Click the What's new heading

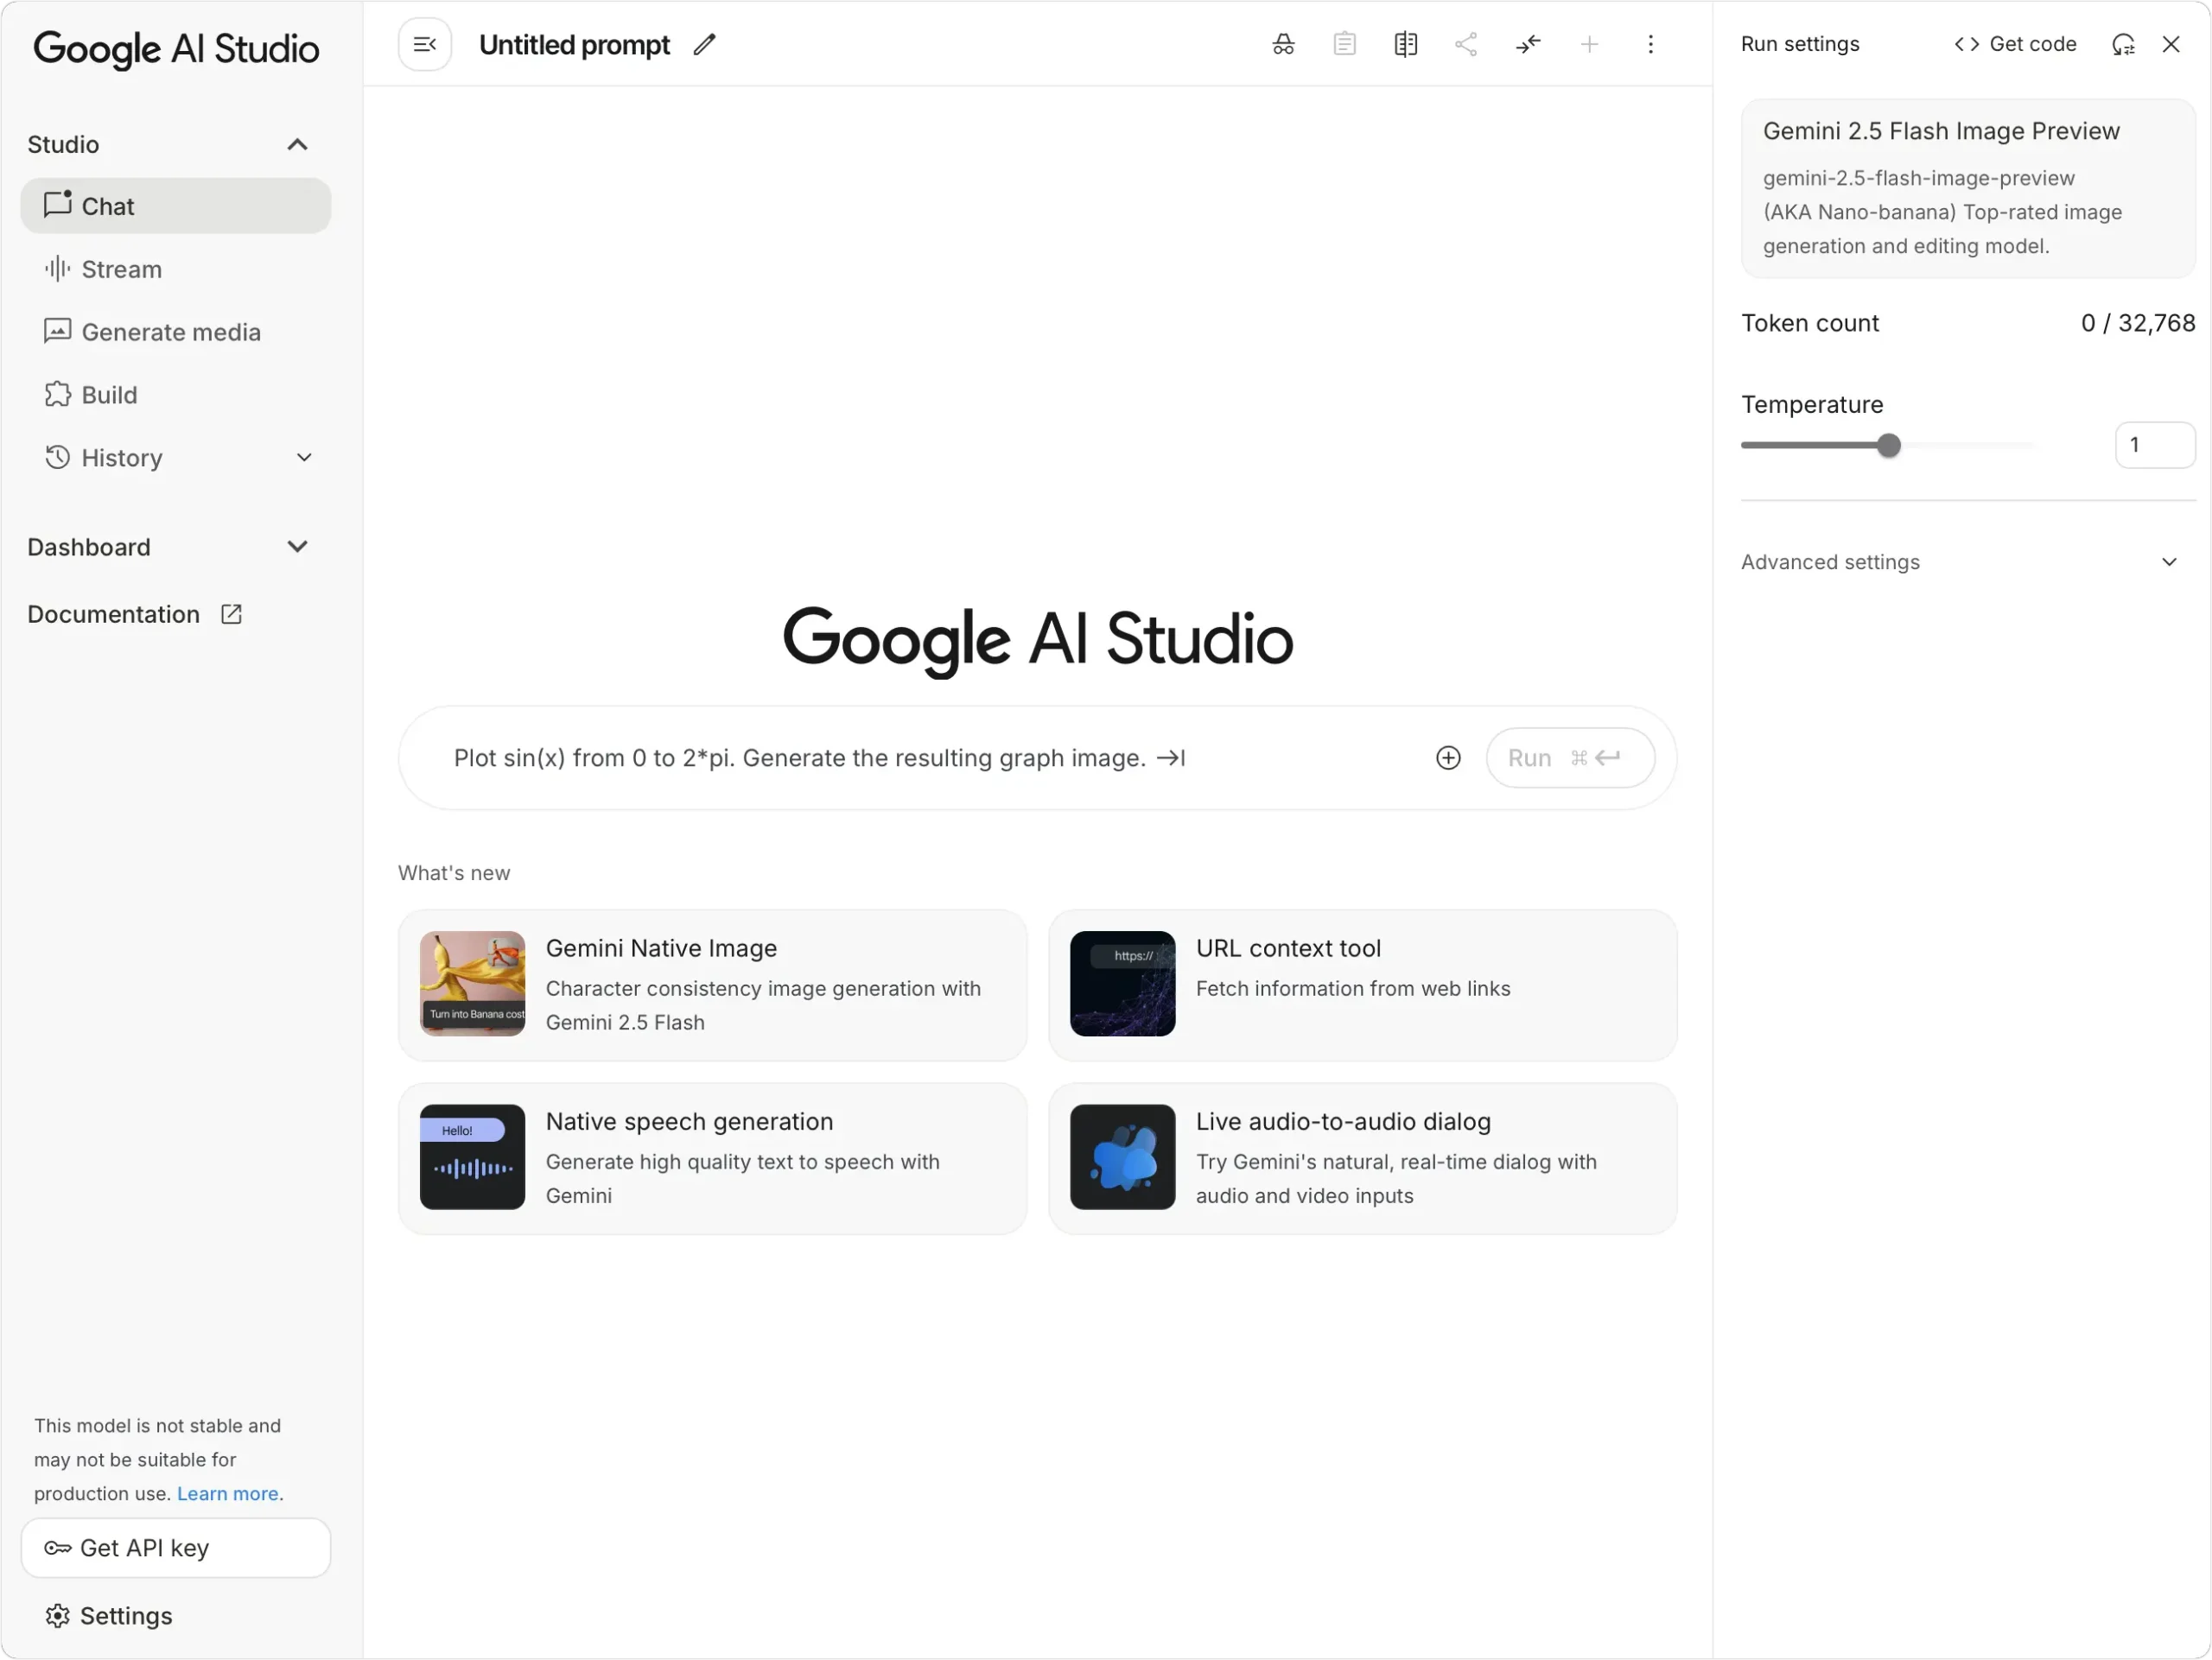point(454,873)
